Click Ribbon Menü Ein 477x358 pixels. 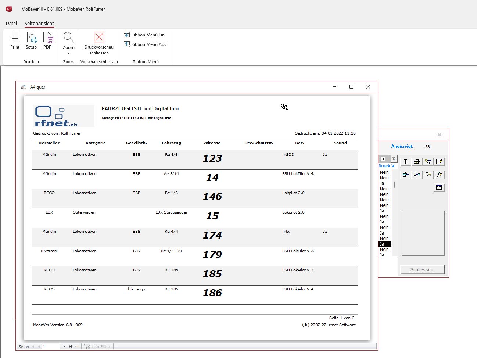coord(144,35)
